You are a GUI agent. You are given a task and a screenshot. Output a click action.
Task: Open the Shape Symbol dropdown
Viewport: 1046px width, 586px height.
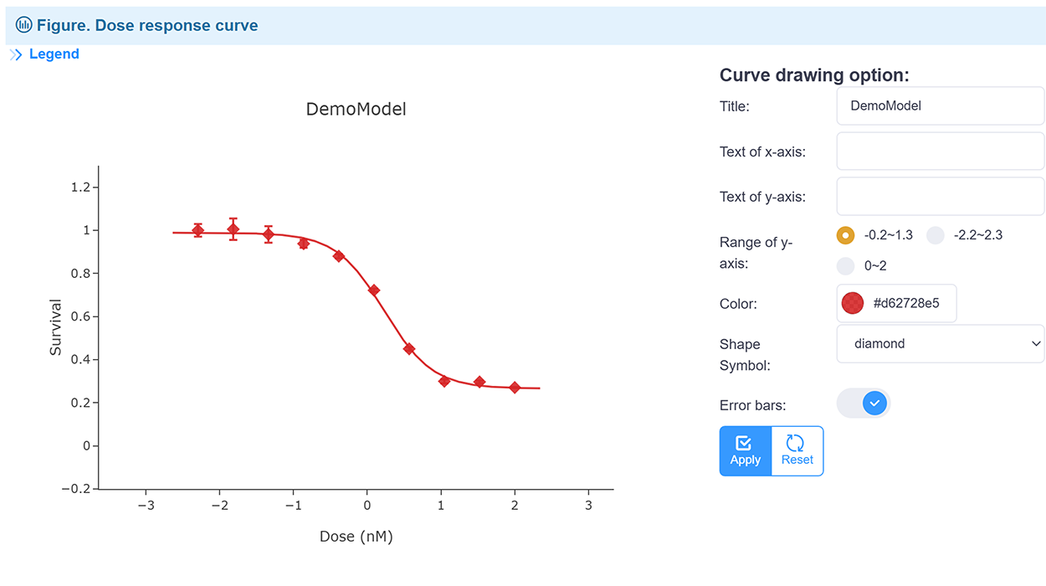coord(940,343)
